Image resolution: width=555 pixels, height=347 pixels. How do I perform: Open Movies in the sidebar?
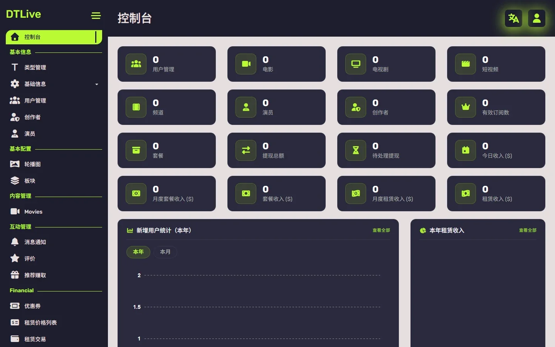(54, 212)
